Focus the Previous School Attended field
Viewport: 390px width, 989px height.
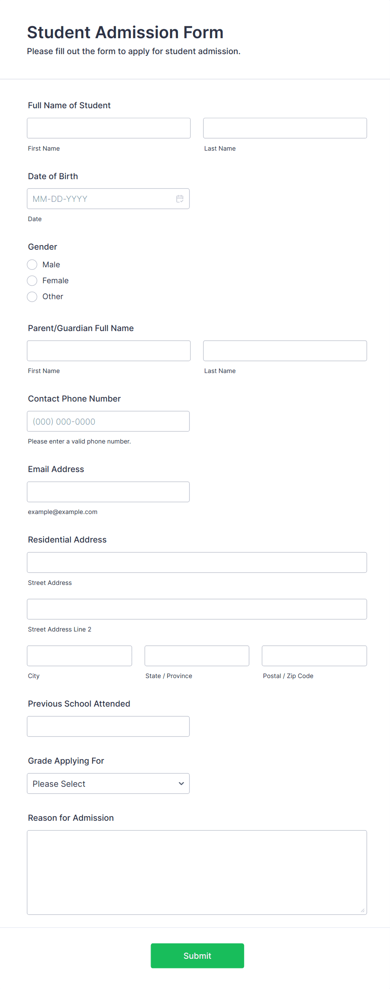(108, 726)
